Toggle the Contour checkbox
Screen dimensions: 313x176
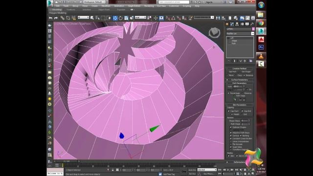click(x=231, y=135)
